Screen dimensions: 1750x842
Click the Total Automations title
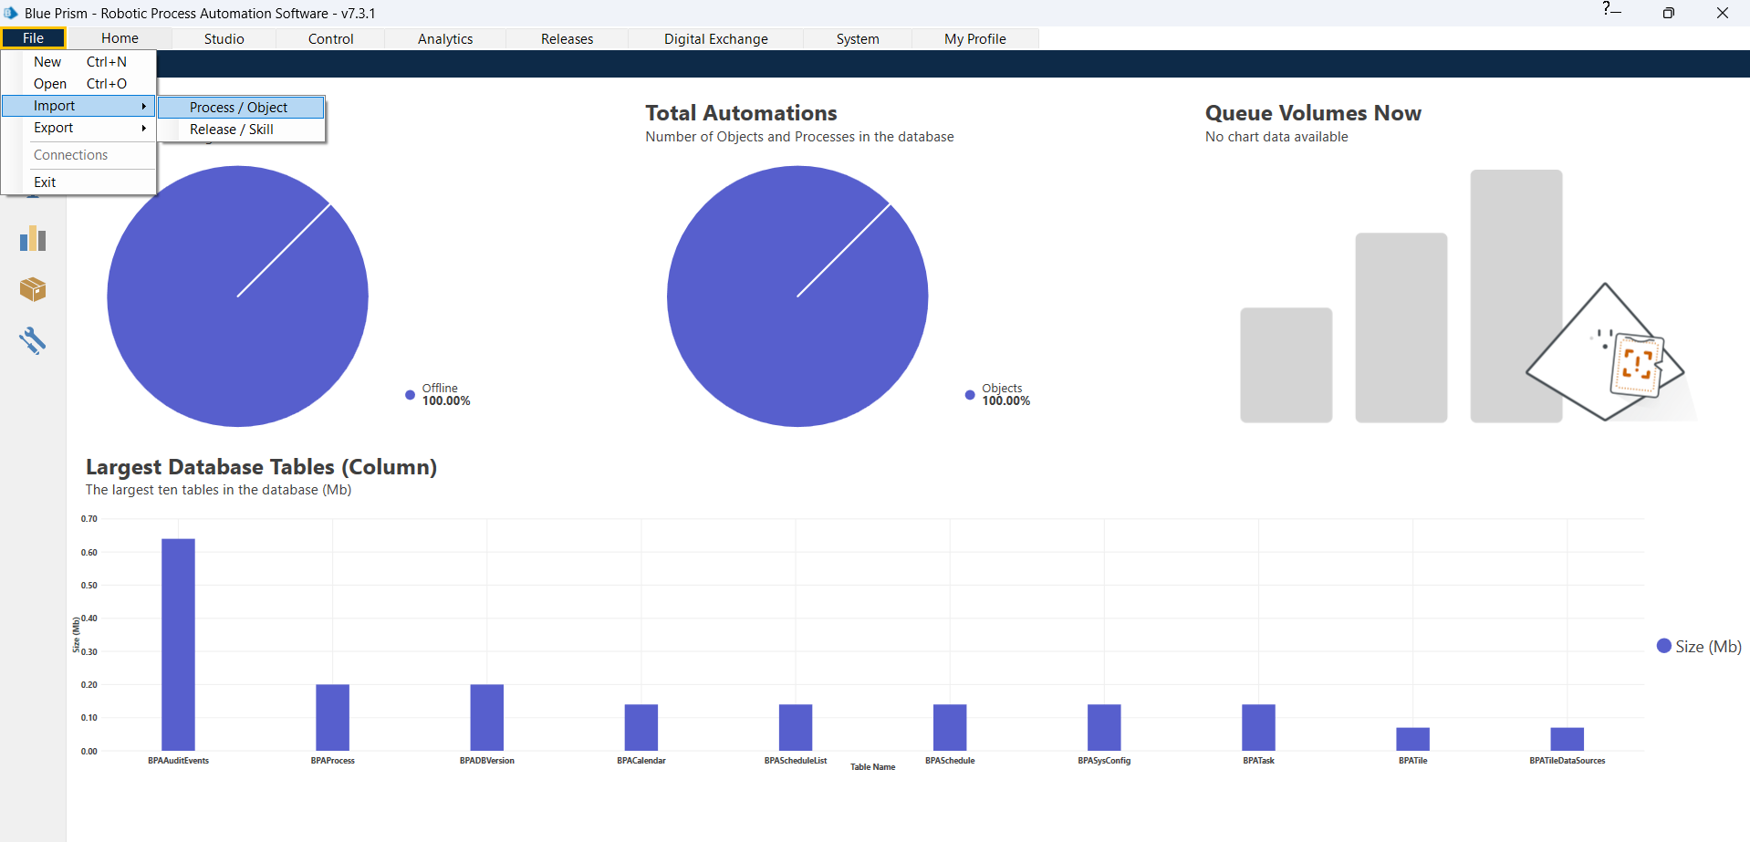click(x=741, y=113)
